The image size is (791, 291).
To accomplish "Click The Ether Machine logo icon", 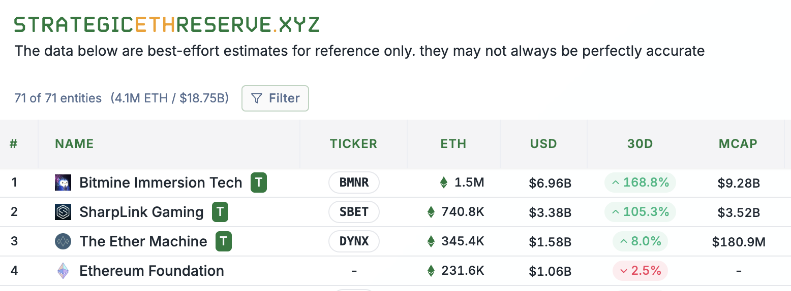I will (x=63, y=241).
